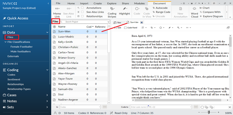
Task: Click the Chart ribbon icon
Action: click(204, 8)
